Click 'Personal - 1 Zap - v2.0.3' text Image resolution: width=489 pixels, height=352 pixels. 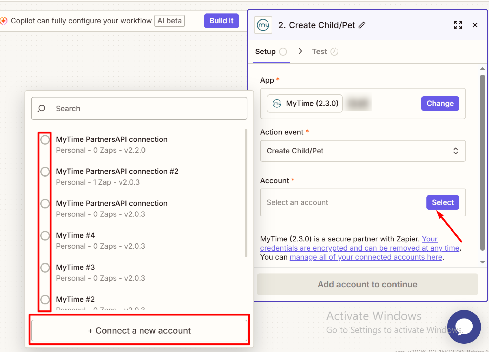(98, 182)
